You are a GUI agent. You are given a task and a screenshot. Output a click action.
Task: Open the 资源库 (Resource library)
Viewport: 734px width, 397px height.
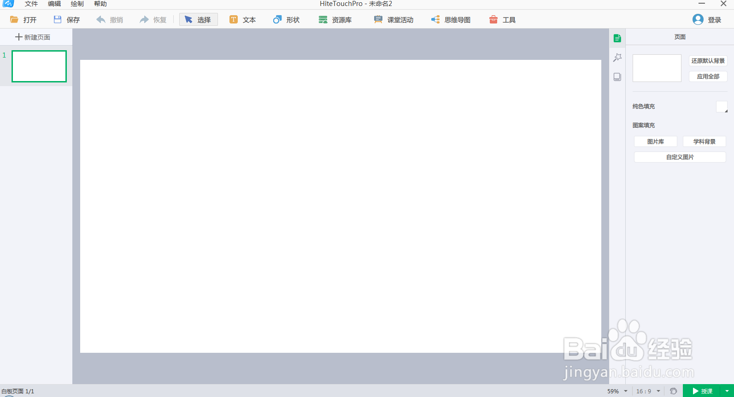pos(335,19)
